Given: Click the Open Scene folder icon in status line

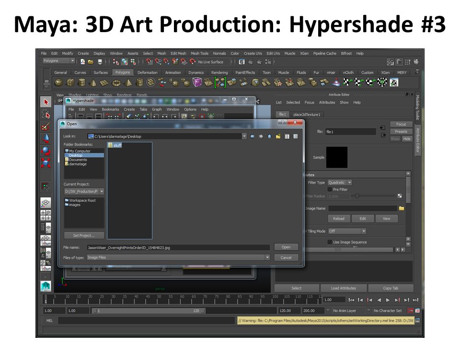Looking at the screenshot, I should pos(91,62).
